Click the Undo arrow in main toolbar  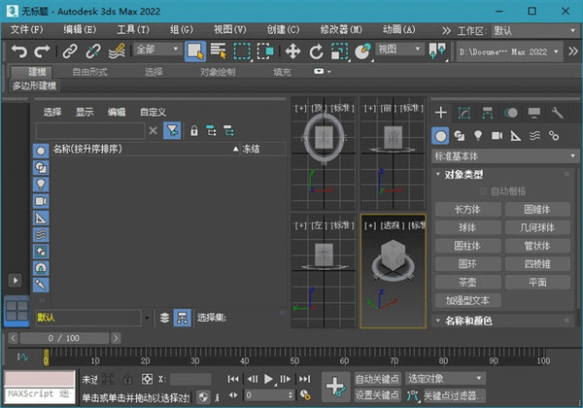click(x=19, y=51)
